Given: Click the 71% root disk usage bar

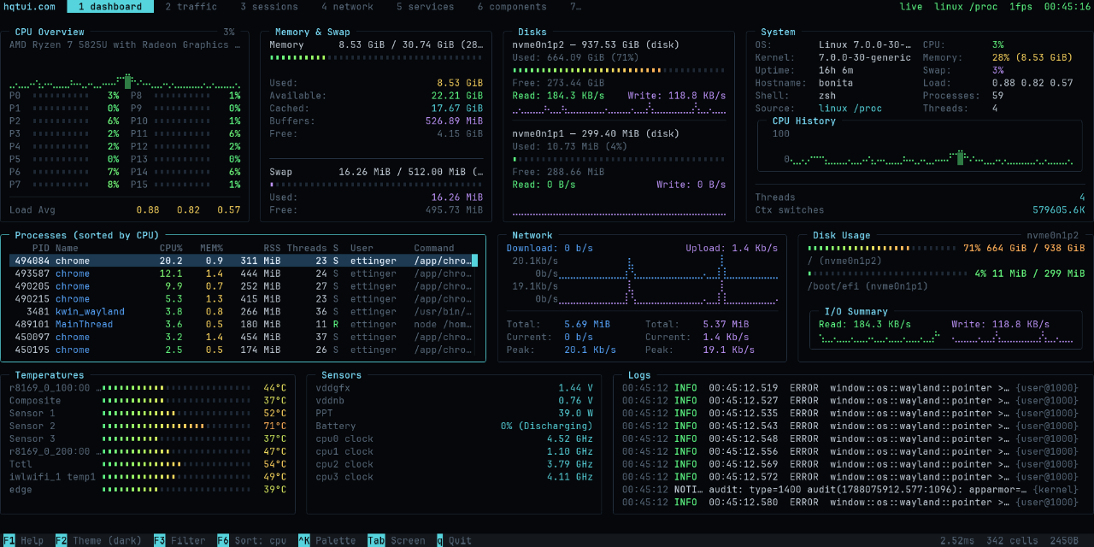Looking at the screenshot, I should (882, 248).
